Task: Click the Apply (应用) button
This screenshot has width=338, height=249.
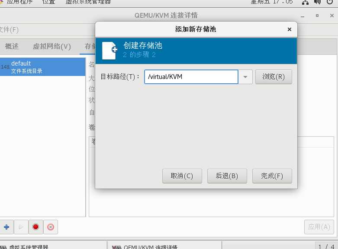Action: (x=319, y=227)
